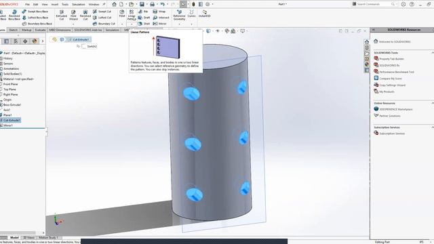Click the Revolved Boss/Base tool
This screenshot has height=244, width=434.
click(x=14, y=15)
